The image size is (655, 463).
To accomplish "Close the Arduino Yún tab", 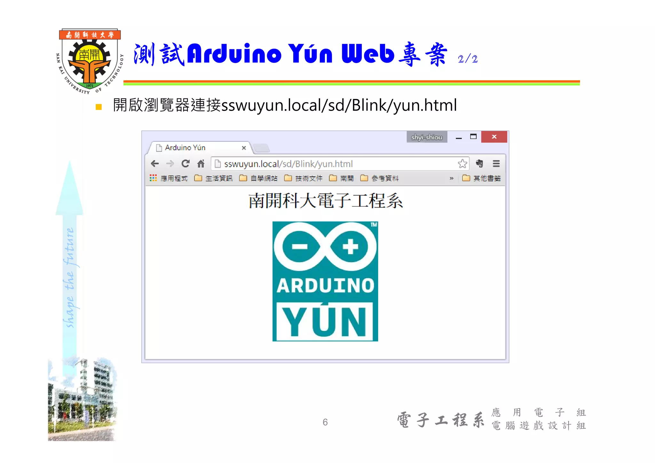I will [244, 148].
